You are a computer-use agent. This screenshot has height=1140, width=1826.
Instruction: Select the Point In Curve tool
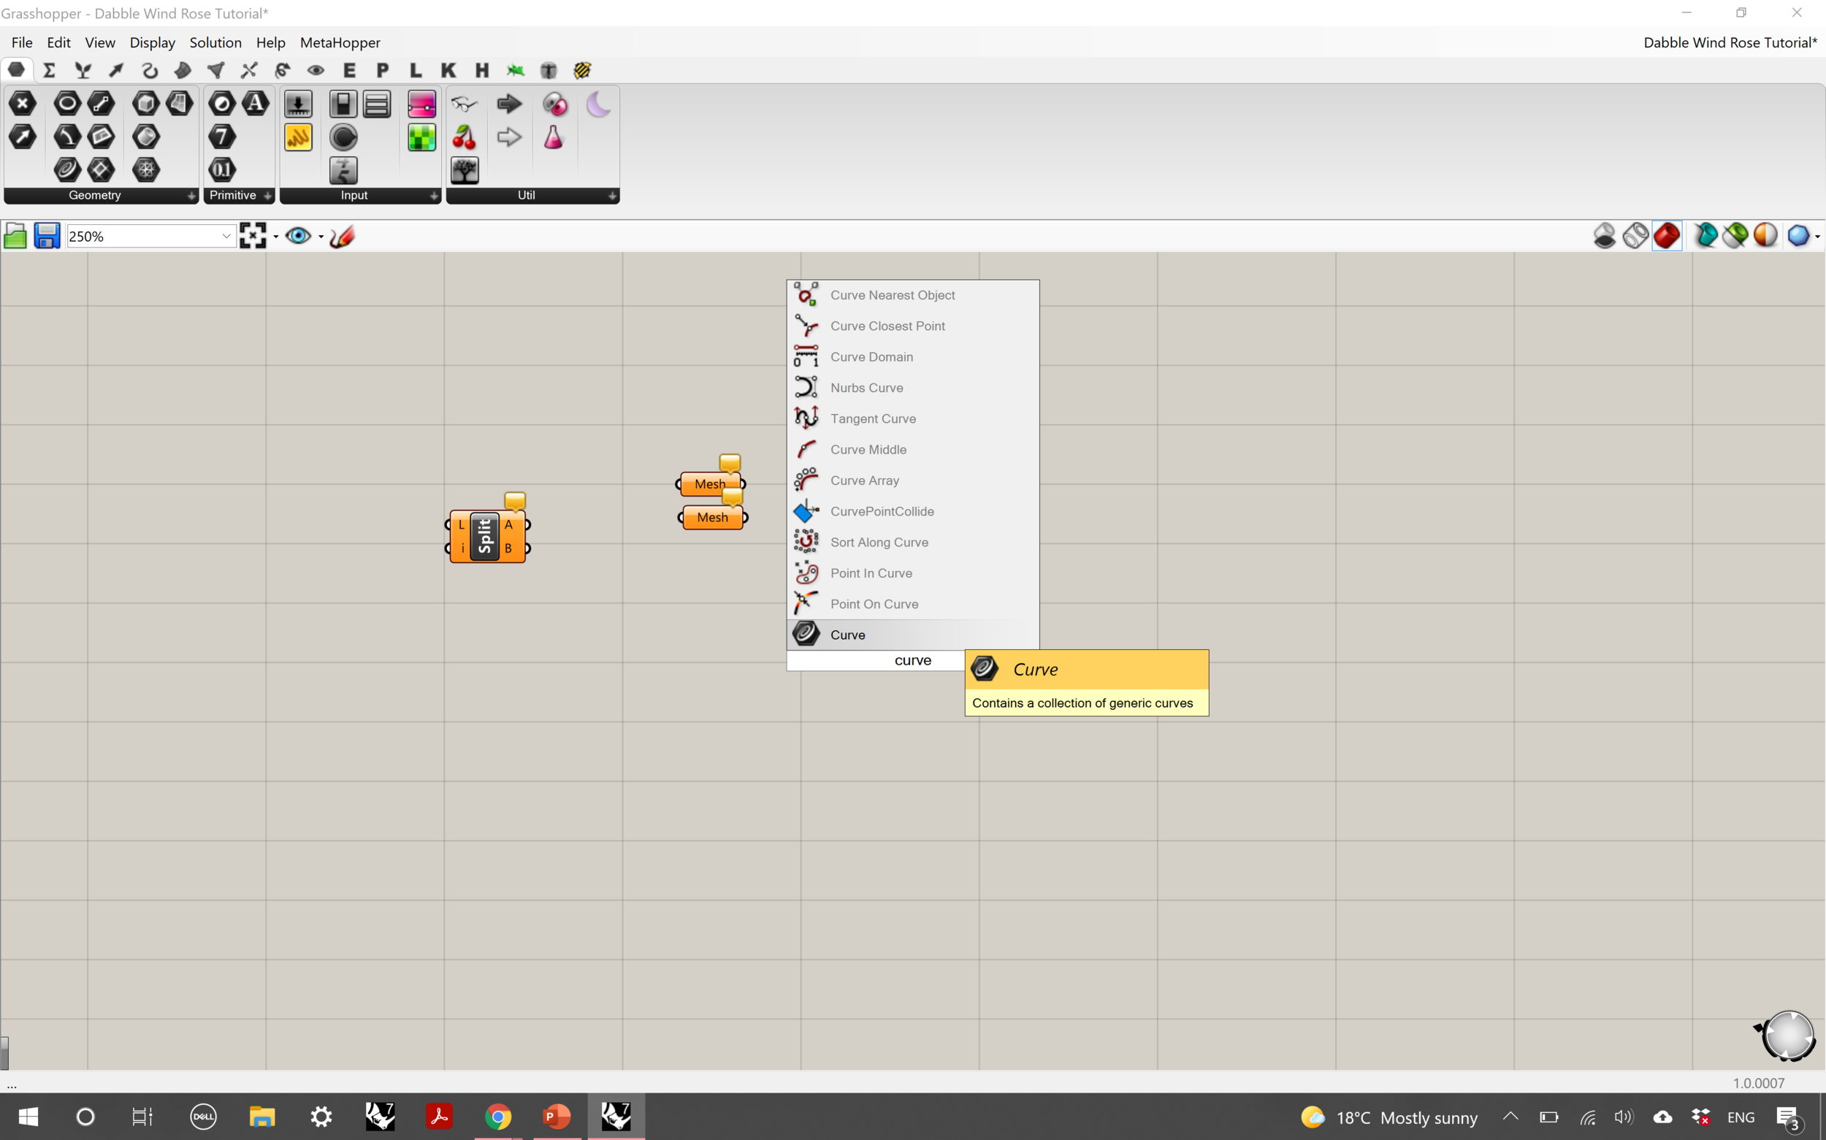(871, 573)
